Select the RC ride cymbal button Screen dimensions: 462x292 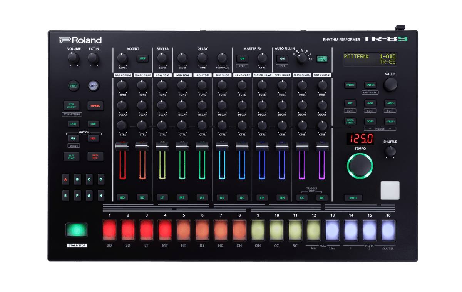tap(322, 197)
